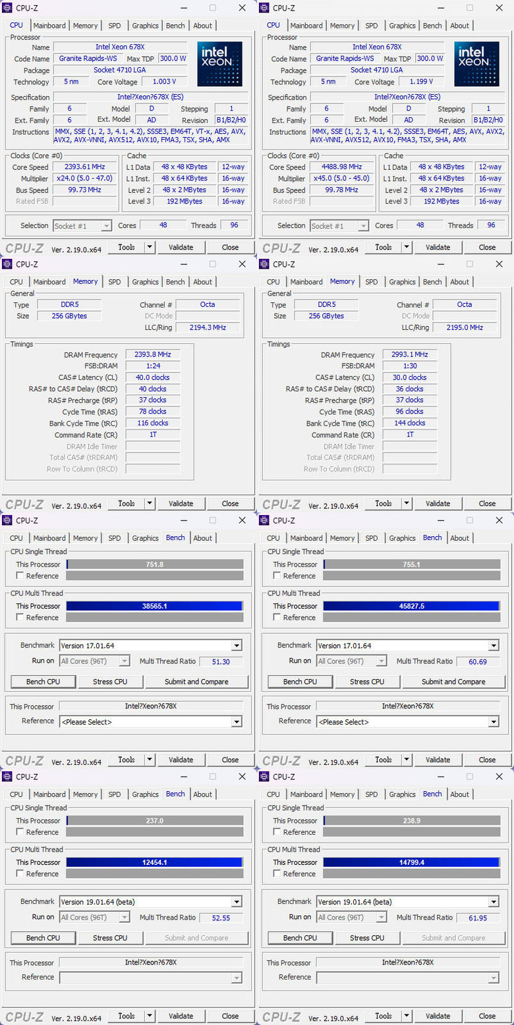Image resolution: width=514 pixels, height=1025 pixels.
Task: Click multi thread bar showing 38565.1
Action: [x=154, y=606]
